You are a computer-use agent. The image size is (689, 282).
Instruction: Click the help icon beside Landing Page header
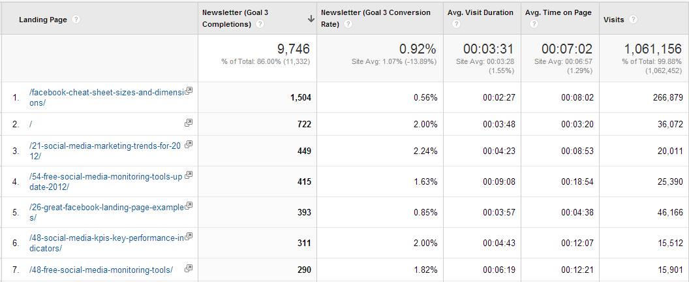[x=76, y=20]
